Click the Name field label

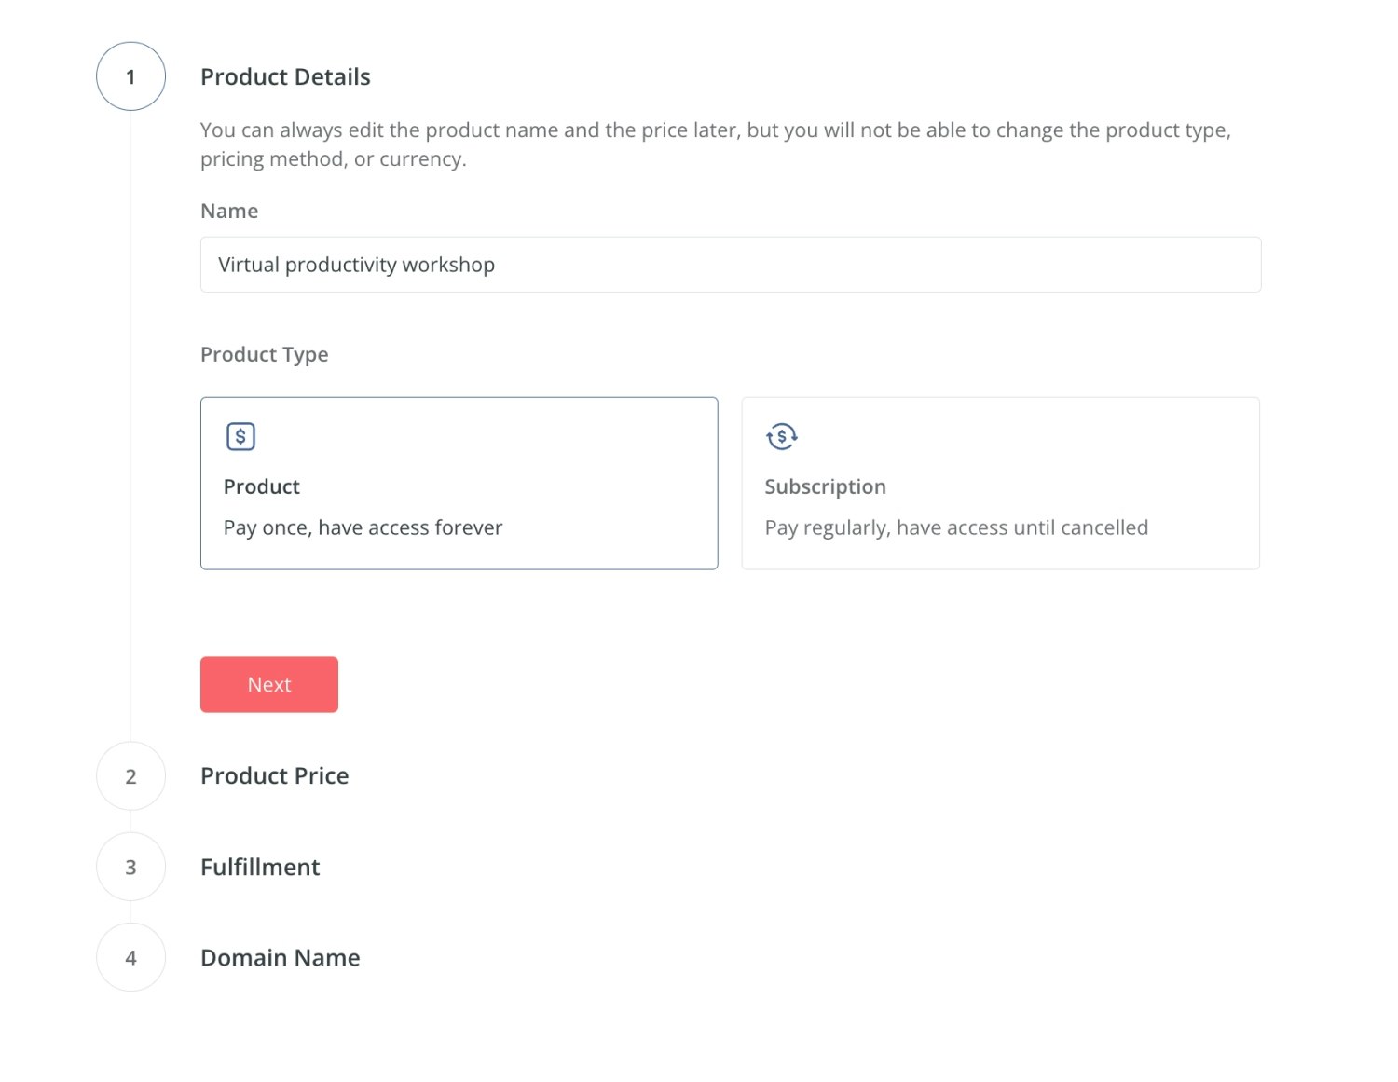coord(229,211)
